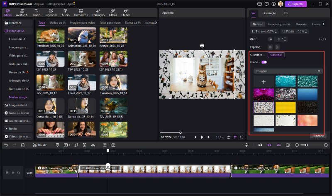
Task: Open the Texto tool
Action: click(37, 13)
